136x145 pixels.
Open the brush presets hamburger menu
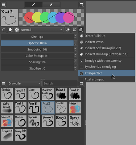pyautogui.click(x=3, y=83)
